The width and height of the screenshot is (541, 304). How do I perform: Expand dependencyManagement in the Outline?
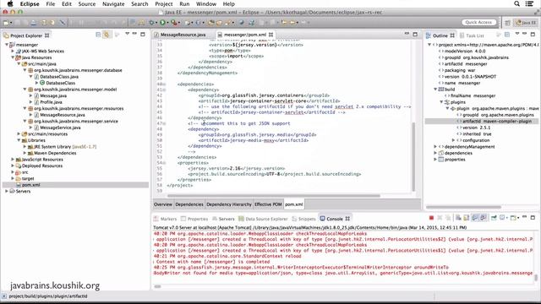pos(435,146)
